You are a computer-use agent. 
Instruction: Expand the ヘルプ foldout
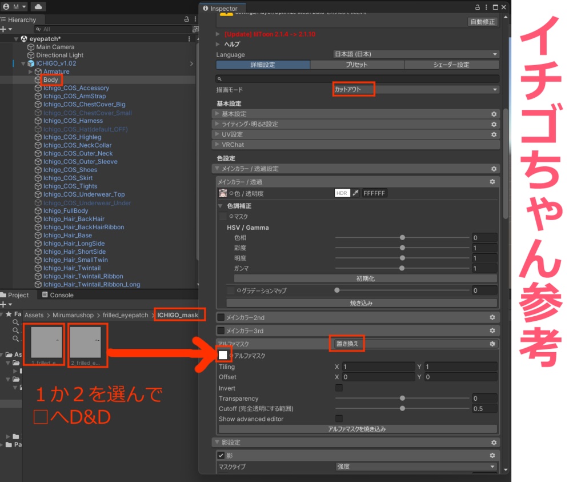pos(218,44)
